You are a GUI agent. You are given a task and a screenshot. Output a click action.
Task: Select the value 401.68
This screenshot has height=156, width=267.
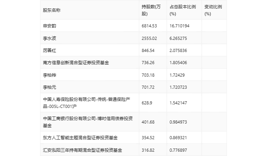[x=148, y=122]
